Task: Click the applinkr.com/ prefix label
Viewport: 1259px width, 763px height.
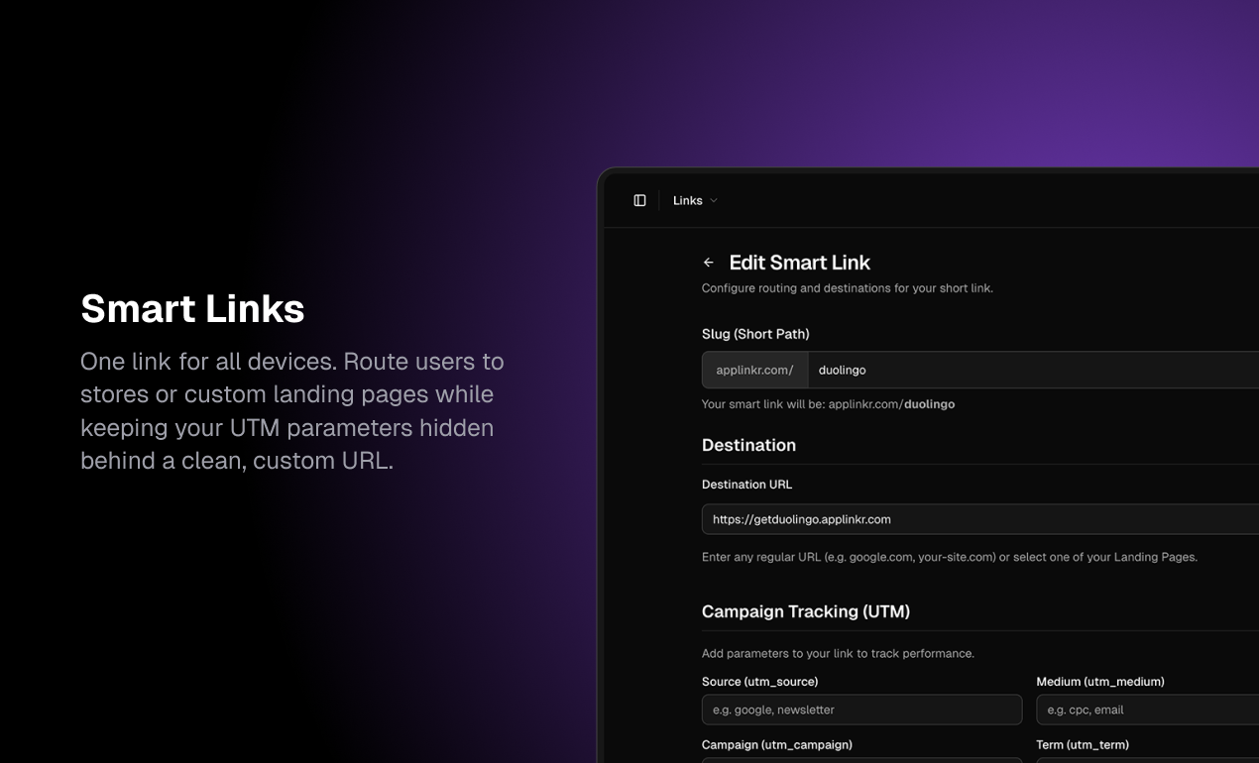Action: (754, 370)
